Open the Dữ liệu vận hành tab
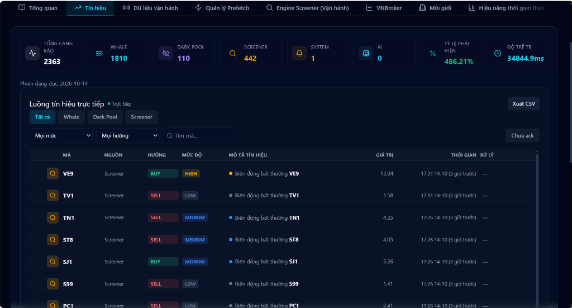Image resolution: width=572 pixels, height=308 pixels. (151, 8)
